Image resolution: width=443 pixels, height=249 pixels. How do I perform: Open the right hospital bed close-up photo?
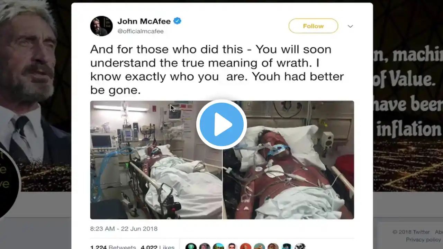click(x=289, y=160)
